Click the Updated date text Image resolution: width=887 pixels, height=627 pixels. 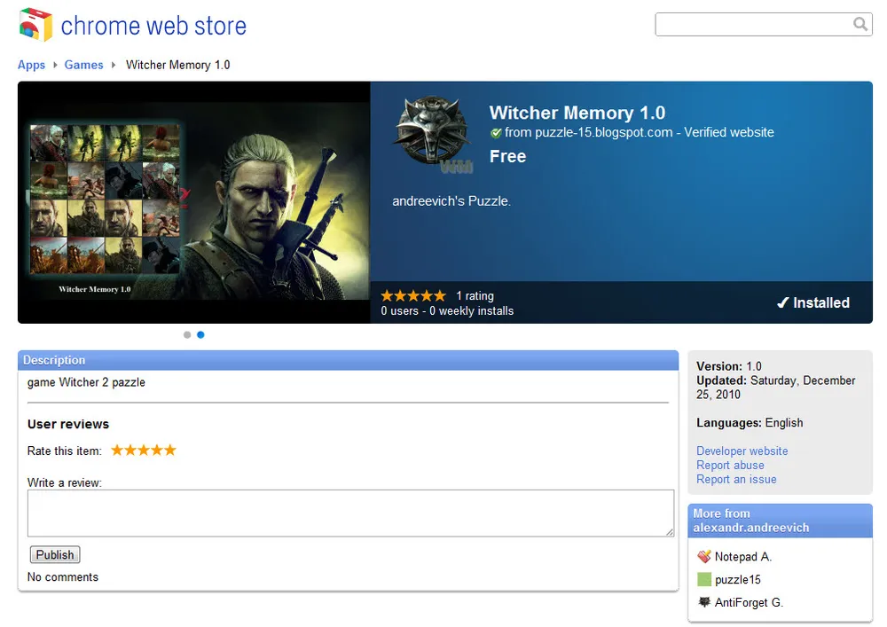(775, 388)
